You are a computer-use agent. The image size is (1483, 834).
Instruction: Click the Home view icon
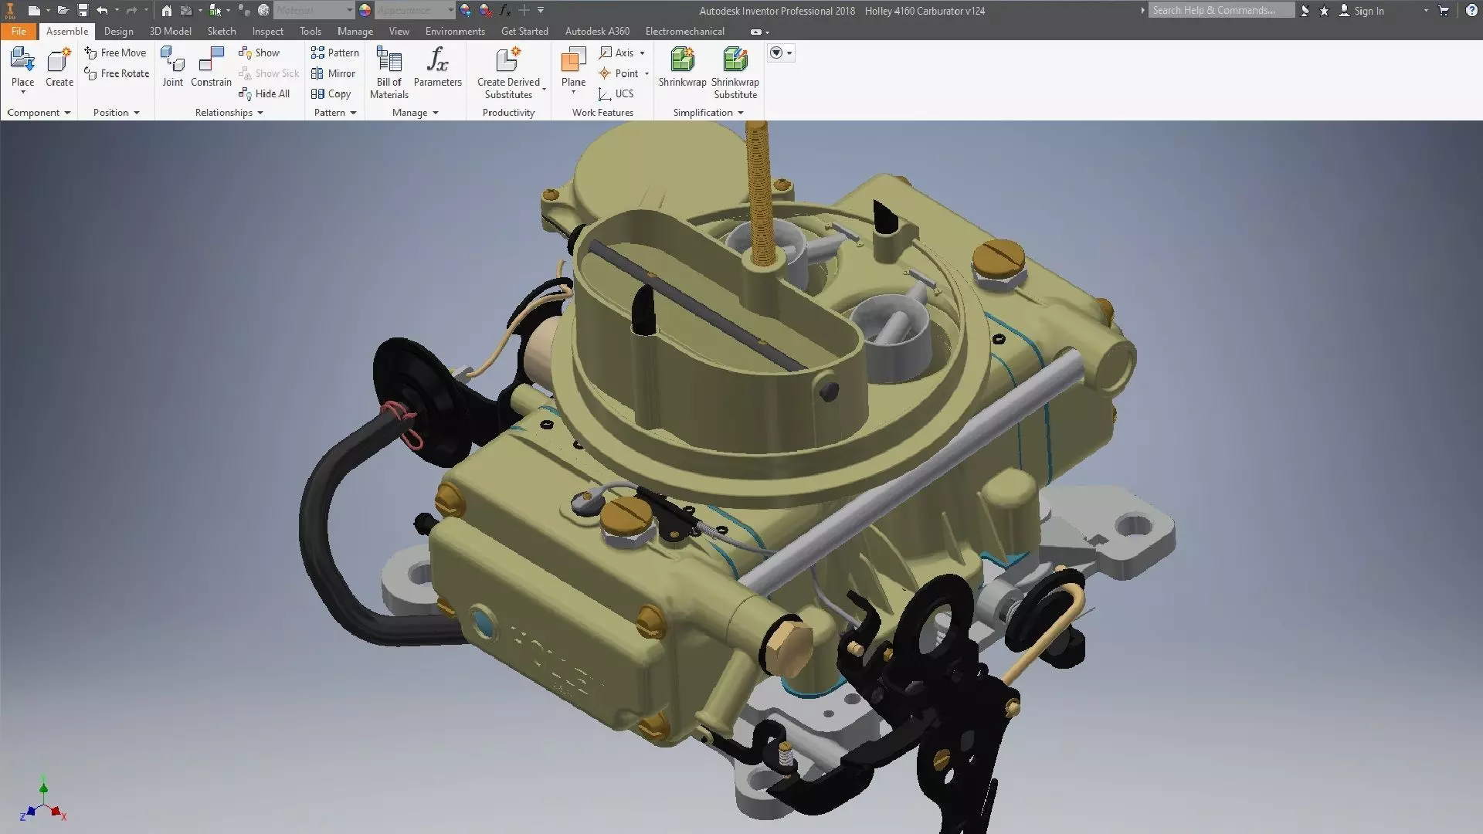click(x=166, y=11)
